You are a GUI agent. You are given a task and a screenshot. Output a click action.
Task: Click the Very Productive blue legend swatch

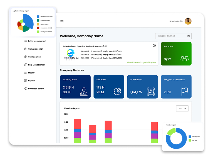pos(38,16)
